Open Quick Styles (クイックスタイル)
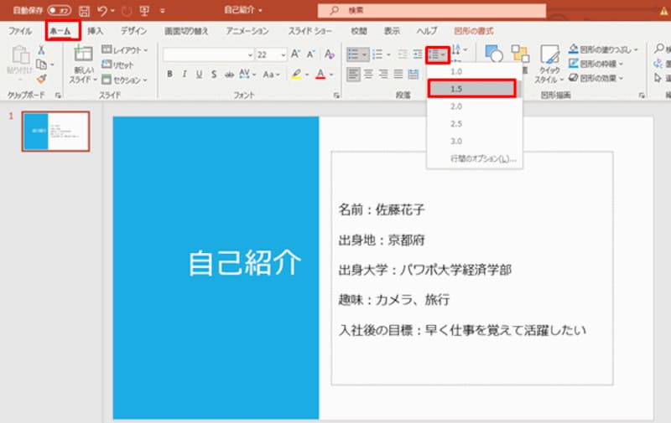The image size is (671, 423). click(549, 63)
